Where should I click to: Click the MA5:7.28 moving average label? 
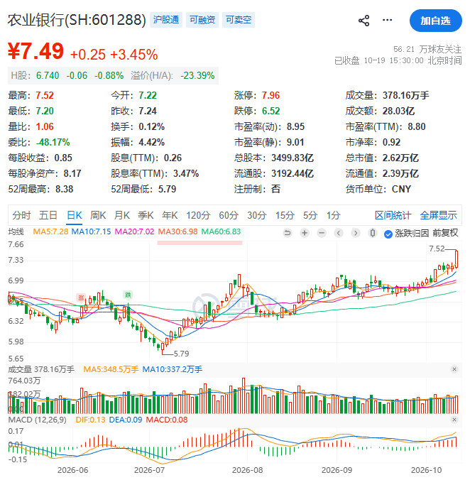[x=50, y=231]
